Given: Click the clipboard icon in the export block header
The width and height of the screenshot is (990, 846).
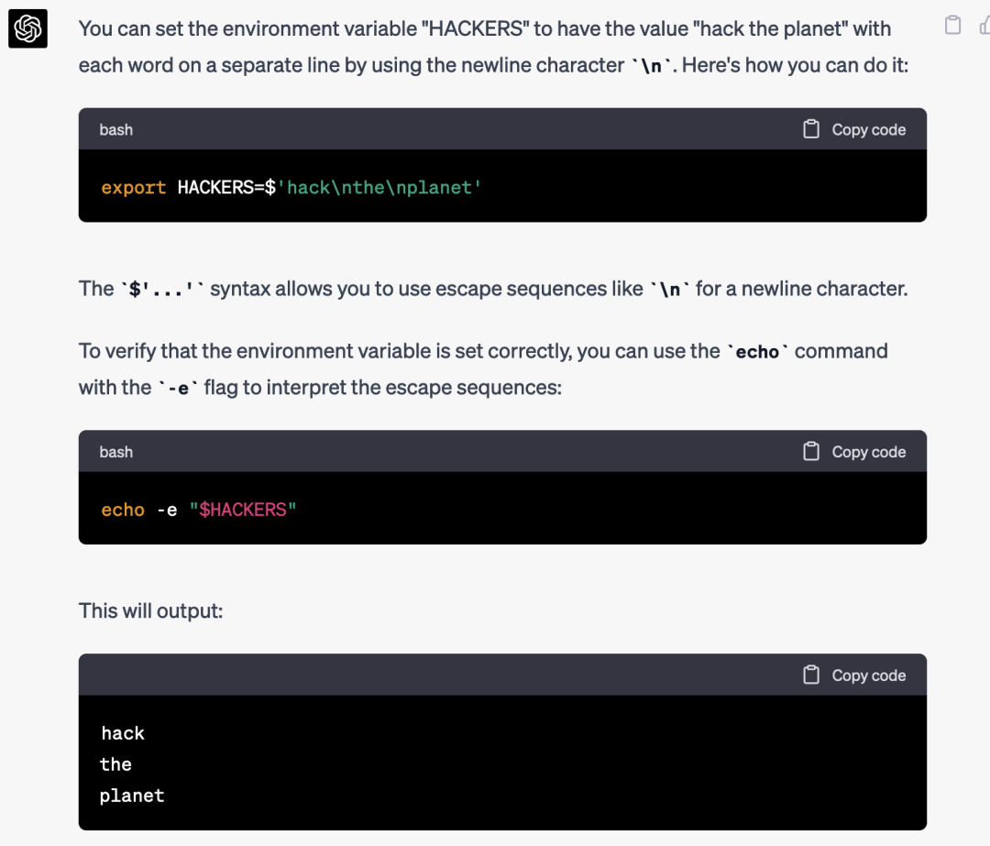Looking at the screenshot, I should point(811,129).
